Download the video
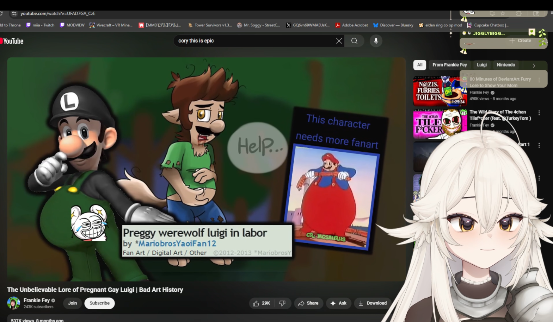This screenshot has height=322, width=553. 373,303
